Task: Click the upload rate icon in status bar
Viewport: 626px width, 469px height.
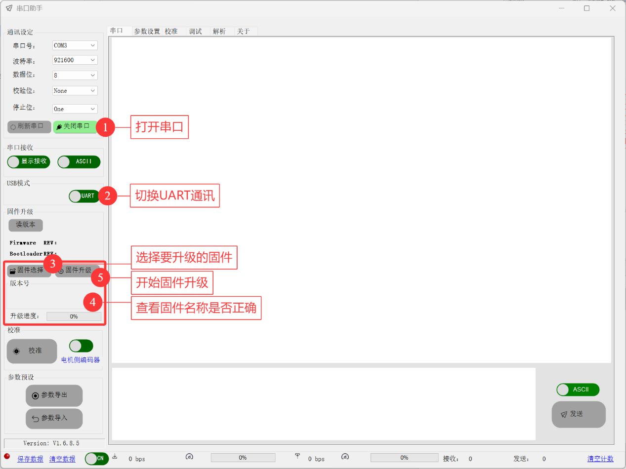Action: 297,456
